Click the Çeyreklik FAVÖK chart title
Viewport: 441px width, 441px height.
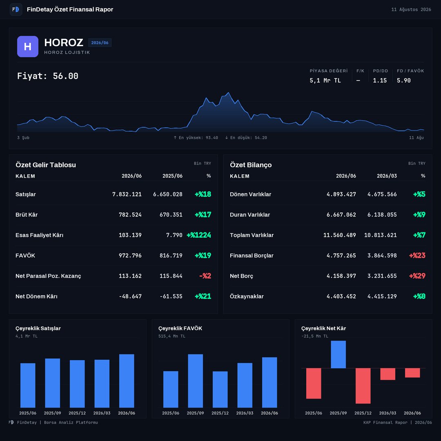(180, 328)
